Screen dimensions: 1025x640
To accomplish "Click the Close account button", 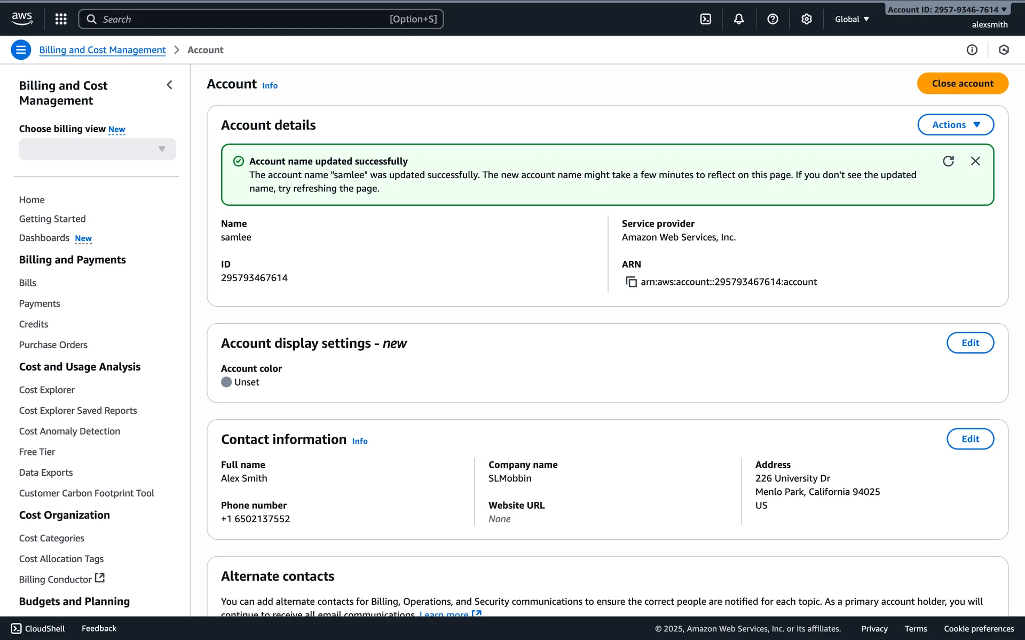I will [962, 83].
